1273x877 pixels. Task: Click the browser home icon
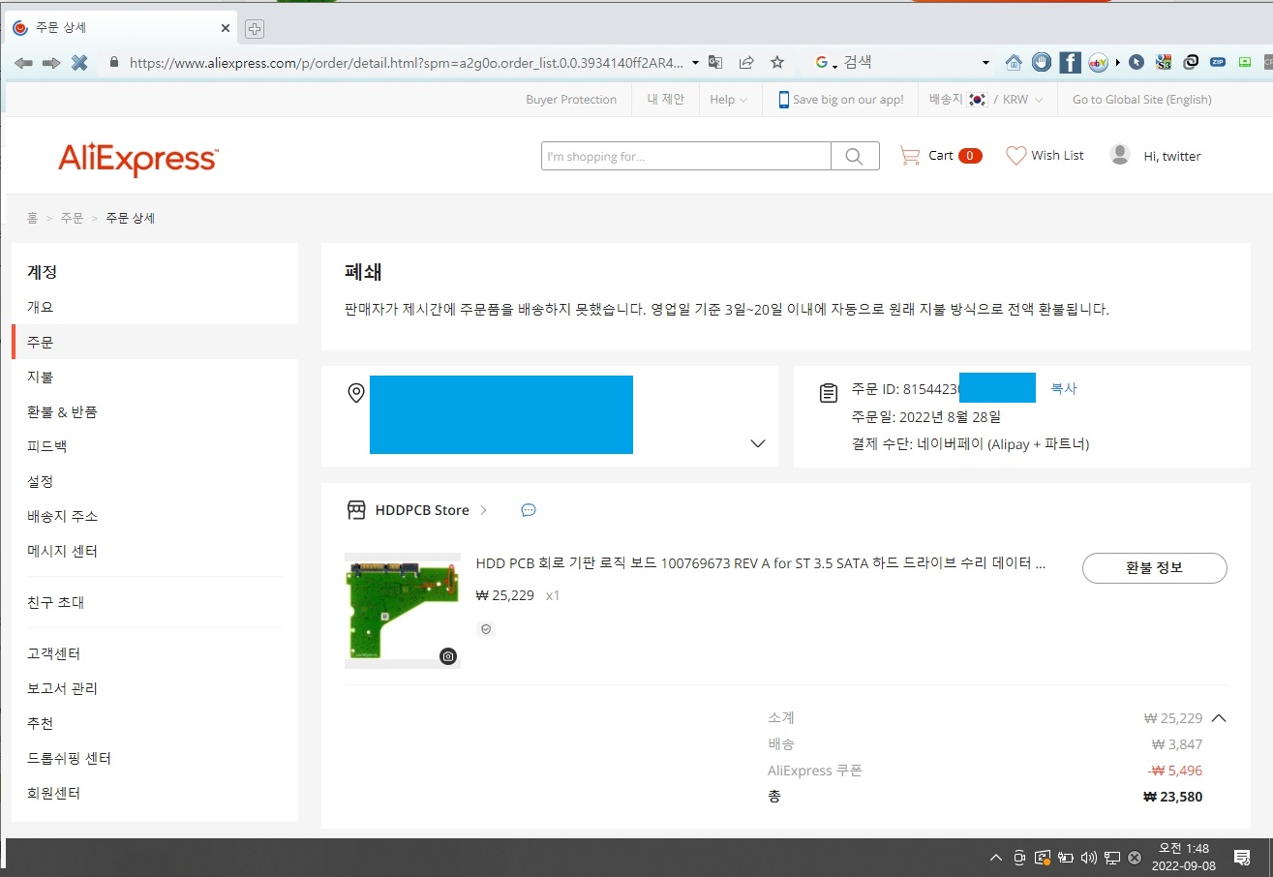point(1014,63)
